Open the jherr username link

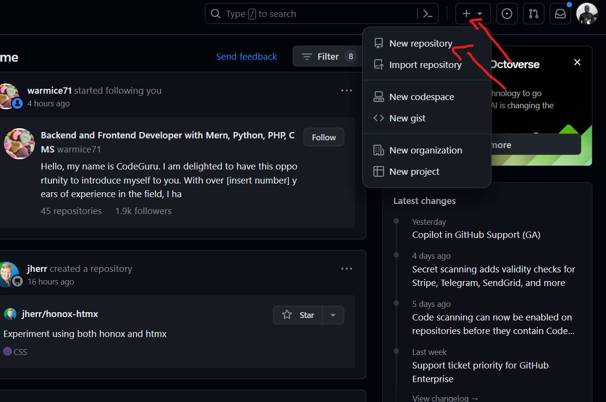(x=37, y=269)
